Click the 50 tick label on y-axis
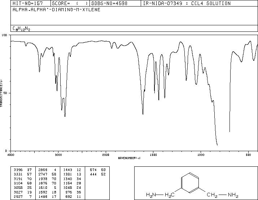The width and height of the screenshot is (258, 200). pyautogui.click(x=5, y=93)
